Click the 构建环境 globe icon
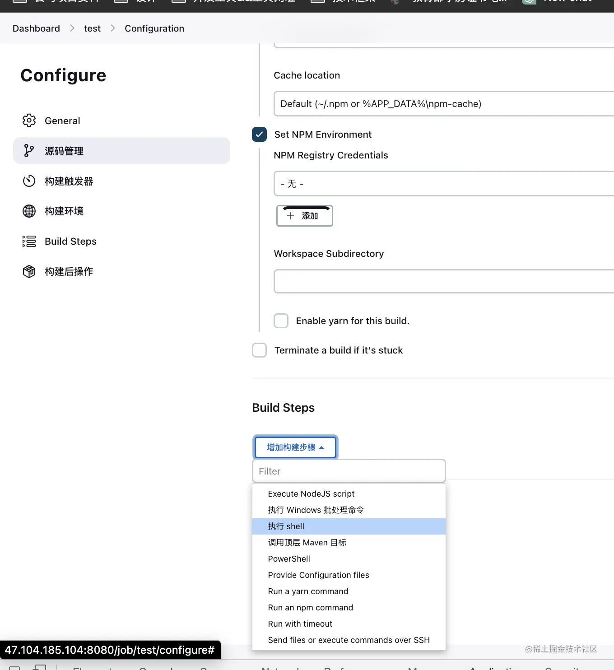The image size is (614, 670). tap(29, 211)
